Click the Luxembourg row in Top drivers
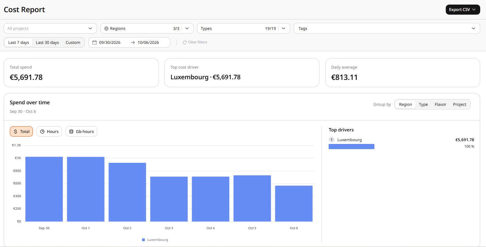The width and height of the screenshot is (486, 247). pos(401,143)
